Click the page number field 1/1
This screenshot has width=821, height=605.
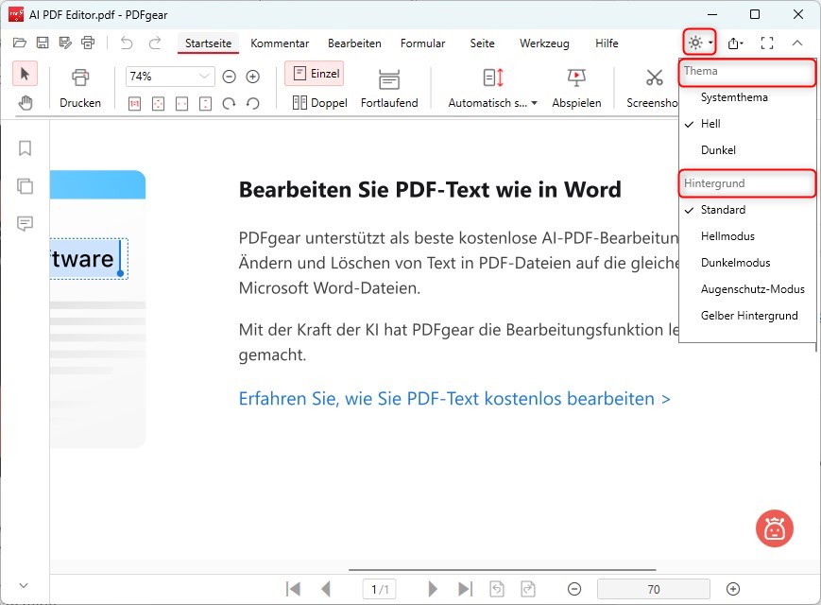[x=380, y=589]
